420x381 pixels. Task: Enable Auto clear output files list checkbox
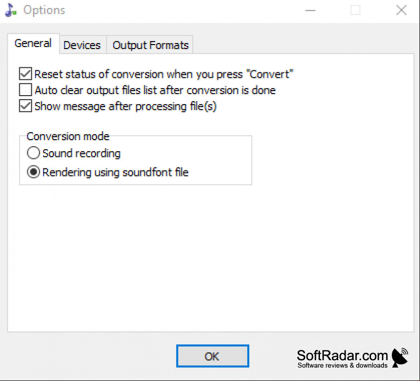point(25,90)
